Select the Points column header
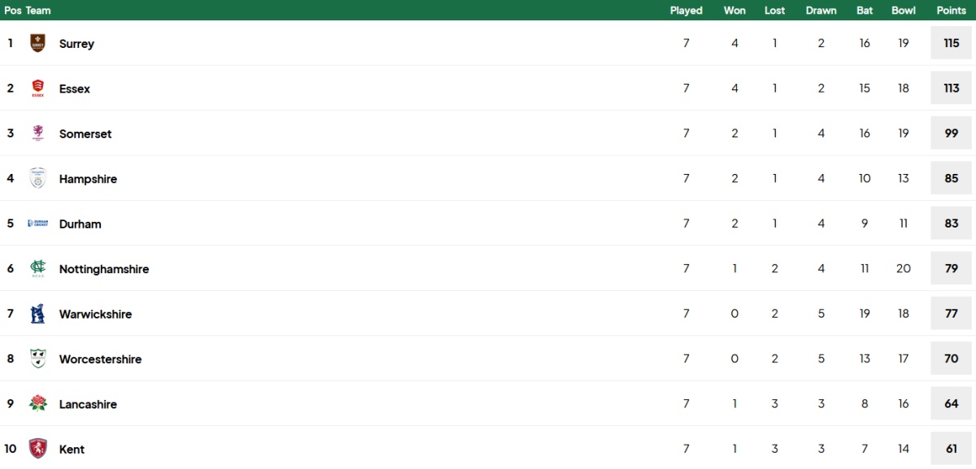Screen dimensions: 976x469 tap(951, 11)
